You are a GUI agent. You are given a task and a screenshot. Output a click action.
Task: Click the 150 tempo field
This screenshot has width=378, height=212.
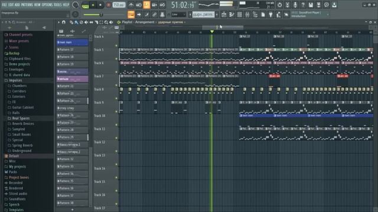click(x=119, y=5)
